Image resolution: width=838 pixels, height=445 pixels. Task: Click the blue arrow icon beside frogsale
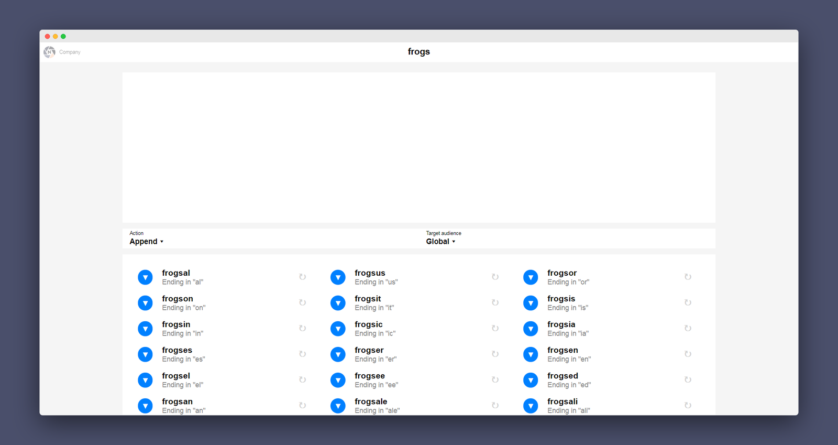coord(338,406)
